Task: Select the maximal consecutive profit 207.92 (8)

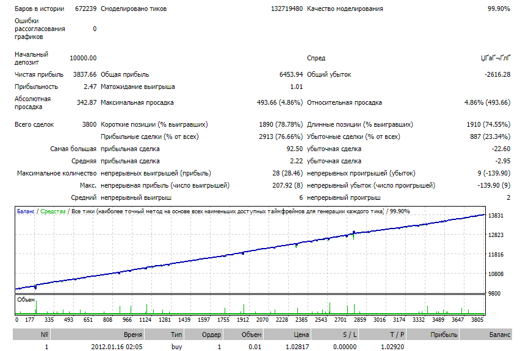Action: pos(287,185)
